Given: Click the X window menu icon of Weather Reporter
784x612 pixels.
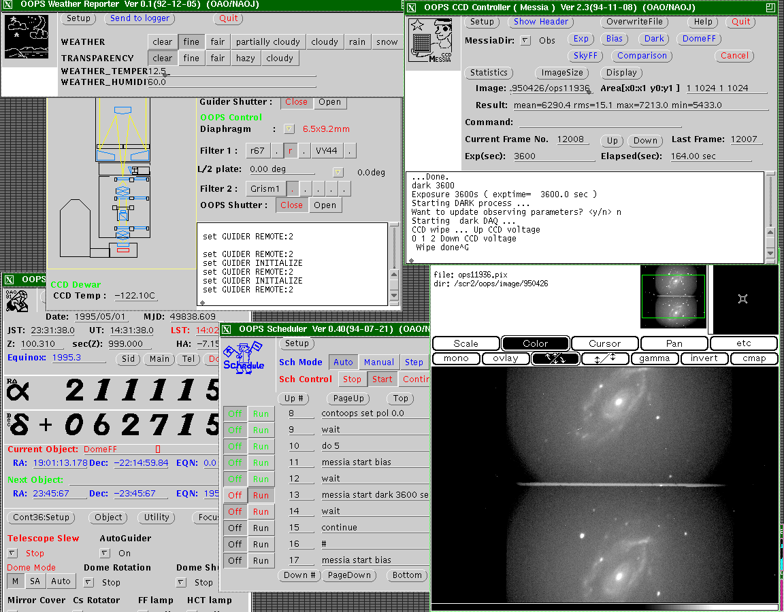Looking at the screenshot, I should pos(7,5).
